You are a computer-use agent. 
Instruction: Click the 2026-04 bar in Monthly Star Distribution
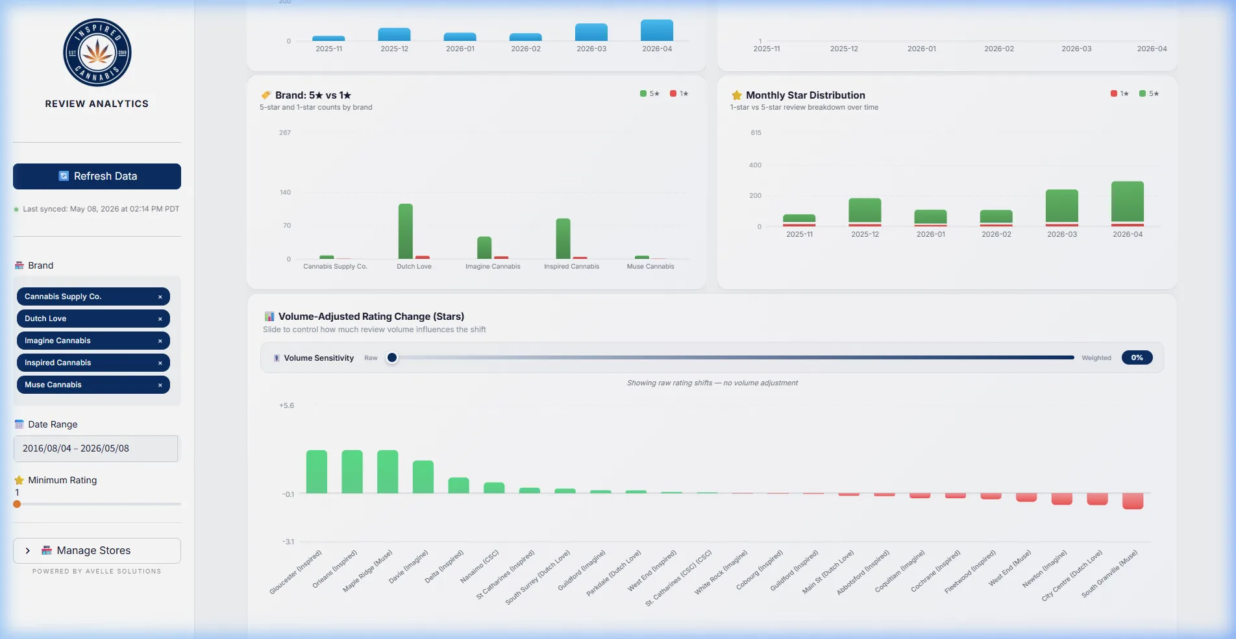(x=1128, y=202)
